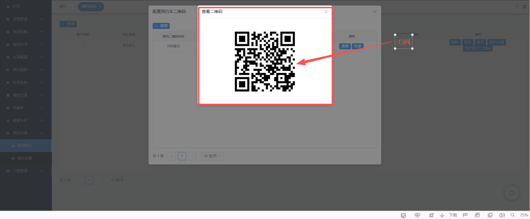Click the grid layout icon at top right
Image resolution: width=530 pixels, height=219 pixels.
pos(524,7)
